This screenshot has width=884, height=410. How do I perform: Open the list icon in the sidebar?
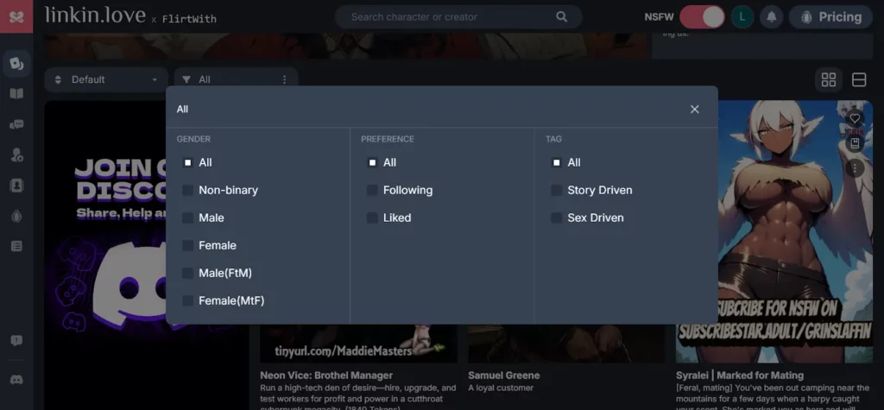coord(16,246)
